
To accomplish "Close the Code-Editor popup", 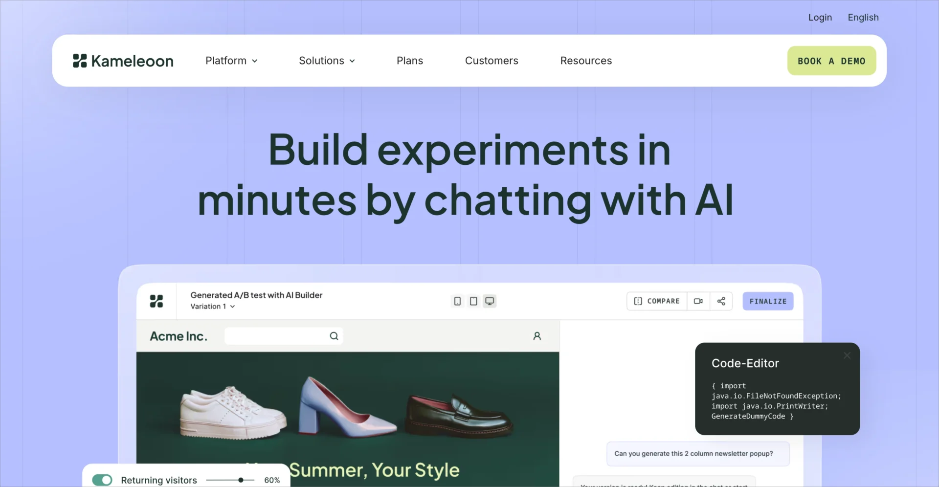I will (847, 355).
